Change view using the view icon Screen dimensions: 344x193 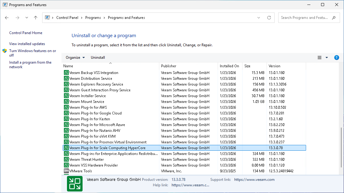(x=320, y=58)
